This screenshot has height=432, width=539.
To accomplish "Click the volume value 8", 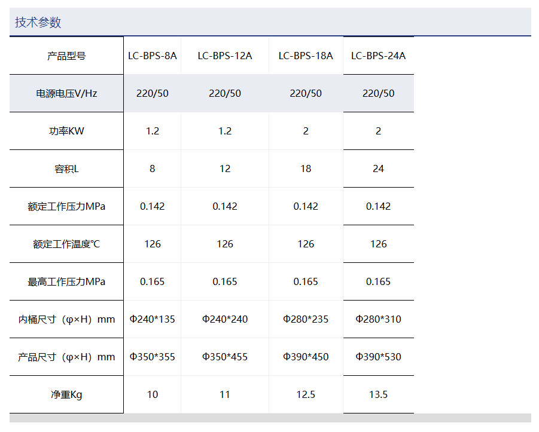I will (x=153, y=168).
